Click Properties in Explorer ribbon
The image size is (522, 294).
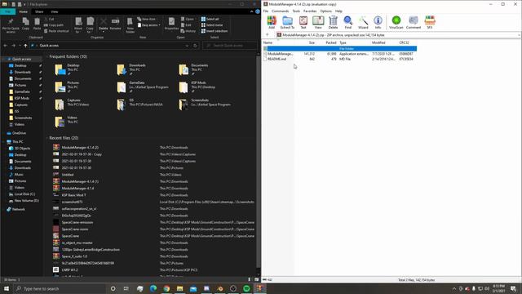click(x=171, y=24)
